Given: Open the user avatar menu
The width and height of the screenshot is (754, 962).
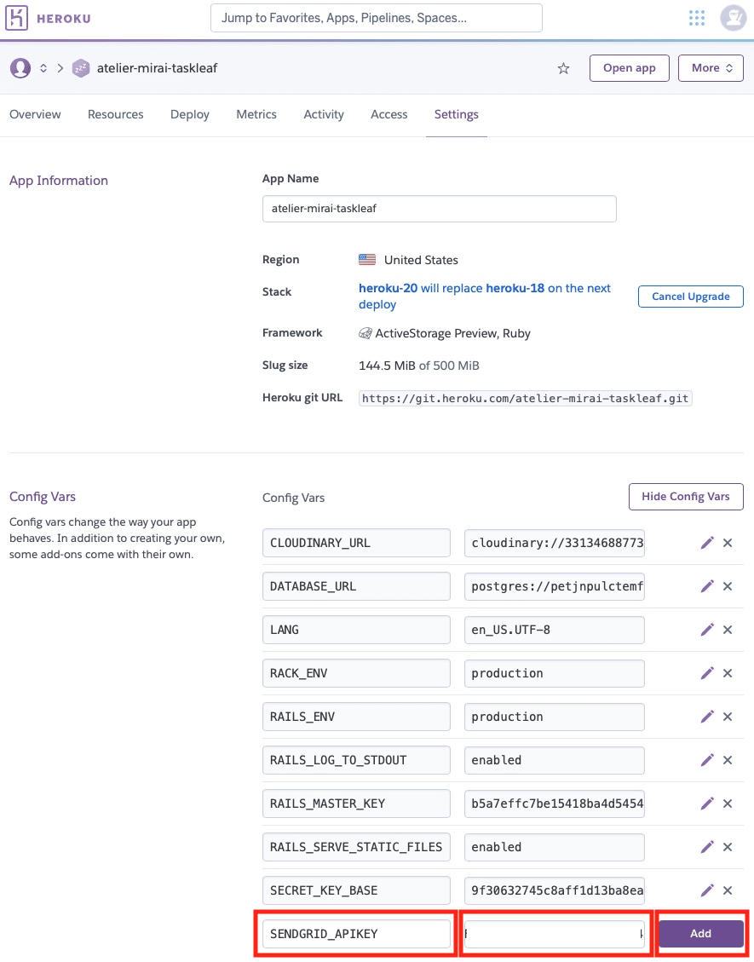Looking at the screenshot, I should coord(733,18).
